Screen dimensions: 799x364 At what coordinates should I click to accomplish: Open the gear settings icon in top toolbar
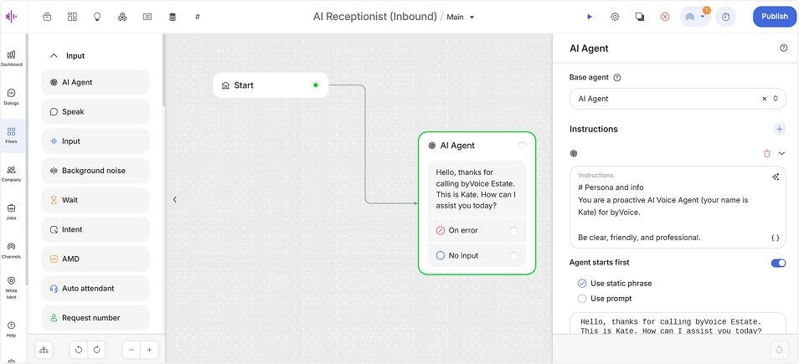click(615, 17)
